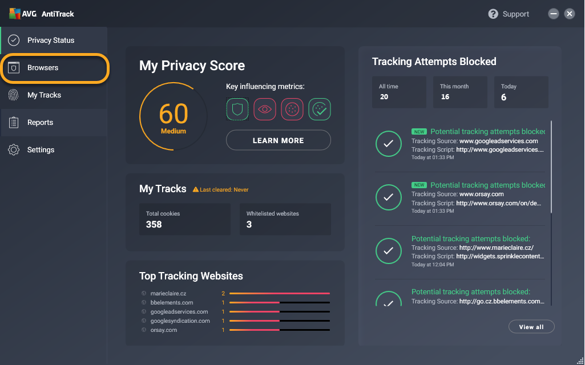Click tracking source www.orsay.com
Screen dimensions: 585x365
(481, 194)
